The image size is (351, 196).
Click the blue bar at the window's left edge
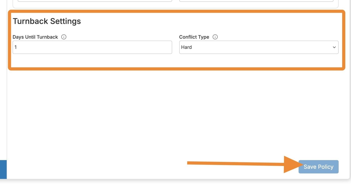click(3, 169)
